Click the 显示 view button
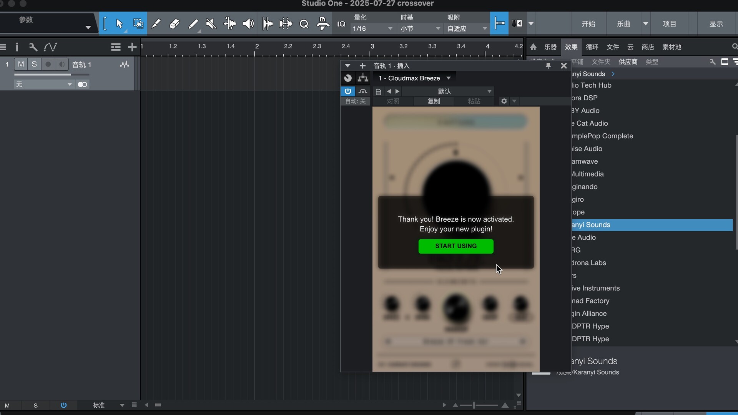738x415 pixels. [716, 24]
